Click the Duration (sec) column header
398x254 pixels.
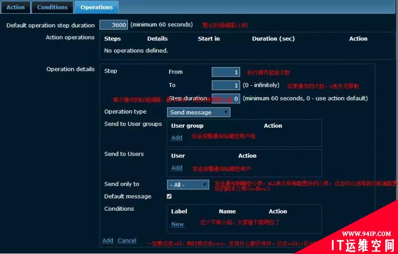click(273, 39)
